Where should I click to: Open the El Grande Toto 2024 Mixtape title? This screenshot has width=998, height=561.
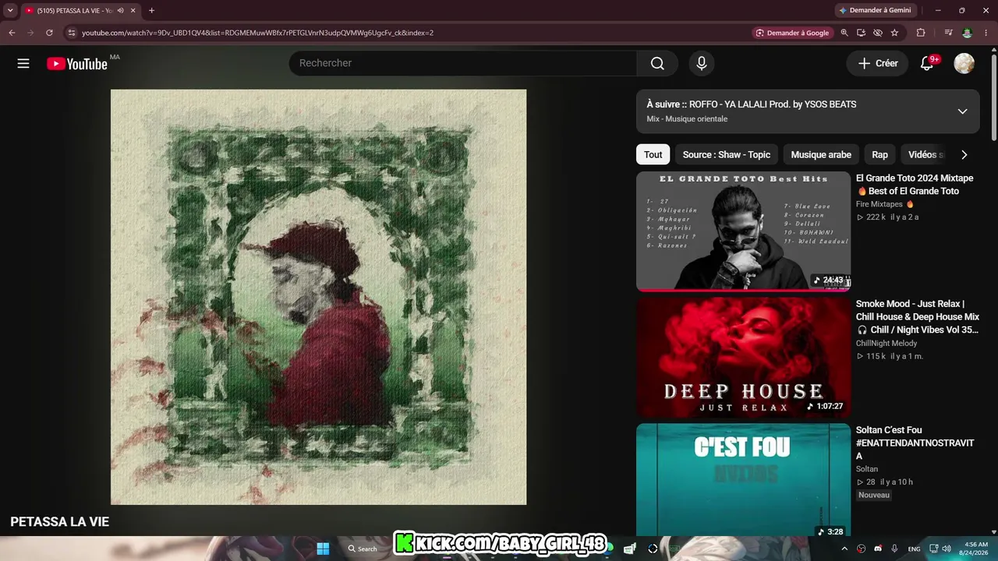[915, 185]
